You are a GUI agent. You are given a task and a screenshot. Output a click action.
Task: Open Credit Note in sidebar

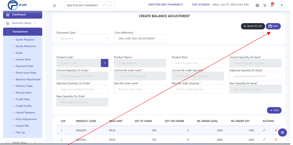click(x=22, y=99)
